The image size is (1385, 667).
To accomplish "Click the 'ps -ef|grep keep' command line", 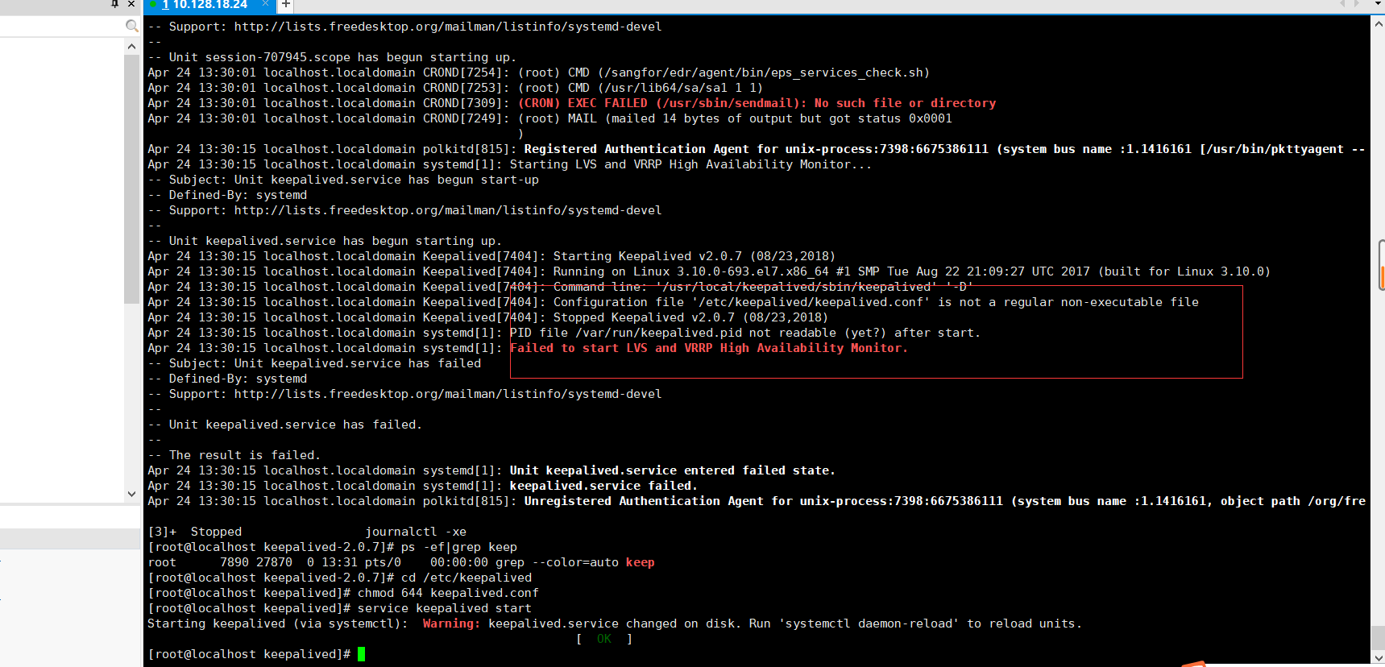I will pos(459,547).
